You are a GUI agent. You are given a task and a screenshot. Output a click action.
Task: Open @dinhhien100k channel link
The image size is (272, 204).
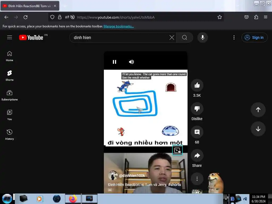point(132,176)
